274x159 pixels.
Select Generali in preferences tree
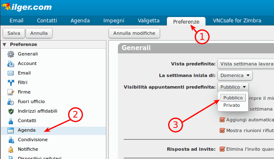53,54
